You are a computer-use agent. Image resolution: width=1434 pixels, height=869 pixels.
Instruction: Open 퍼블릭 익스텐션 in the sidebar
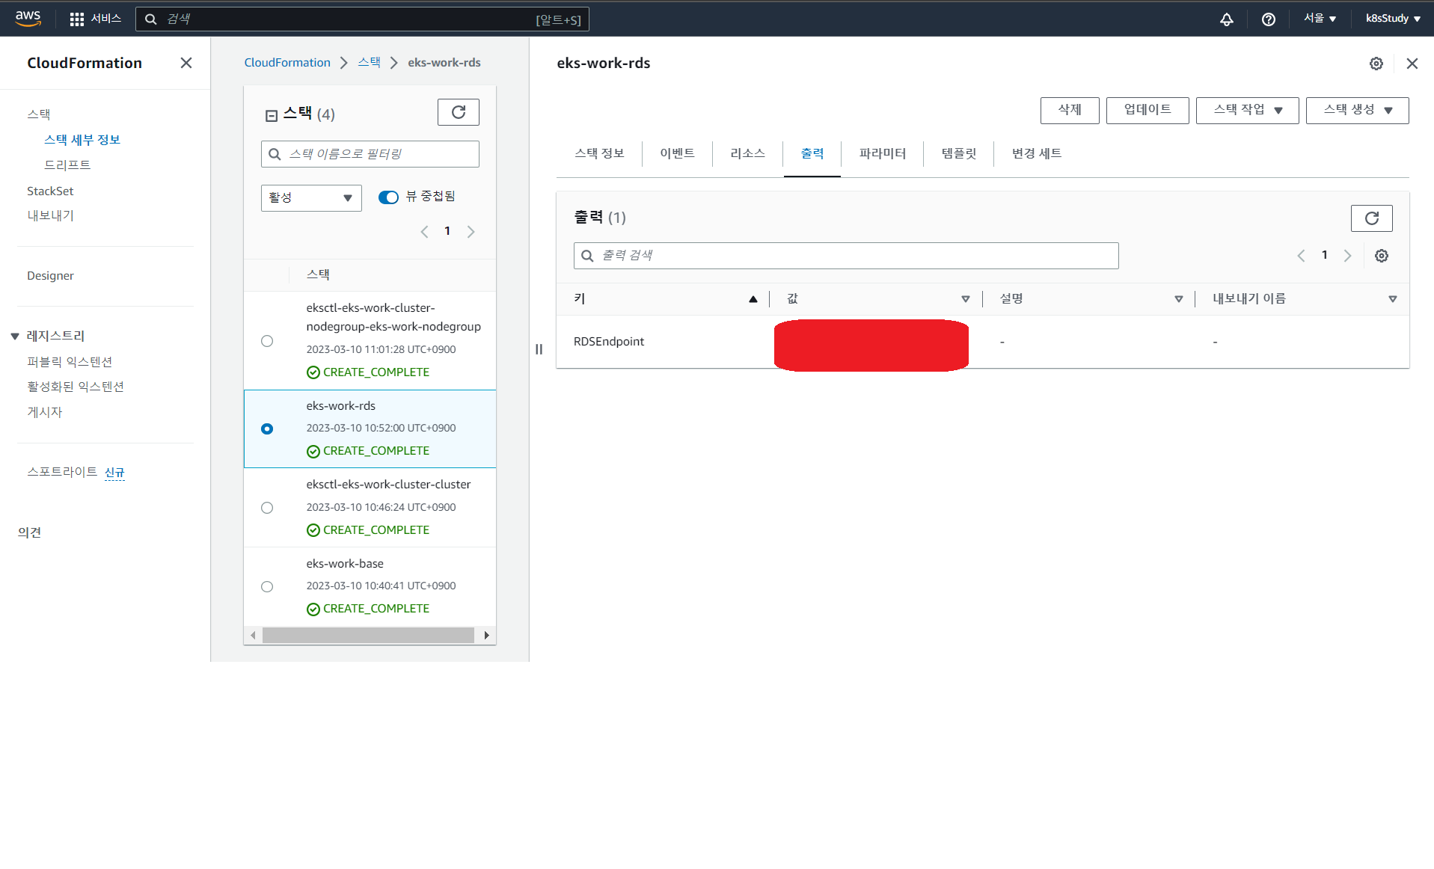pos(70,362)
